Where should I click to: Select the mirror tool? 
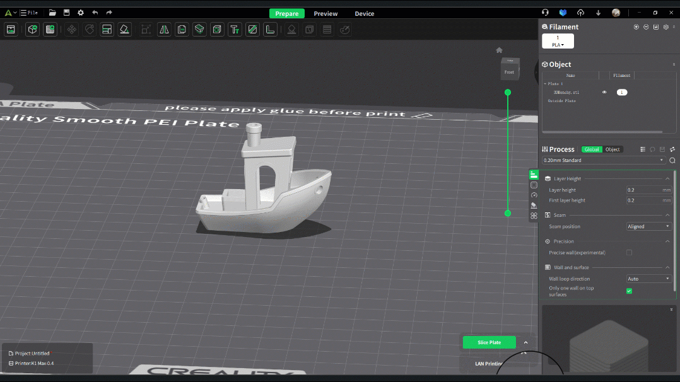[164, 30]
